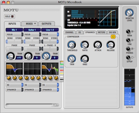Click the Phones output level knob
139x113 pixels.
[x=128, y=49]
